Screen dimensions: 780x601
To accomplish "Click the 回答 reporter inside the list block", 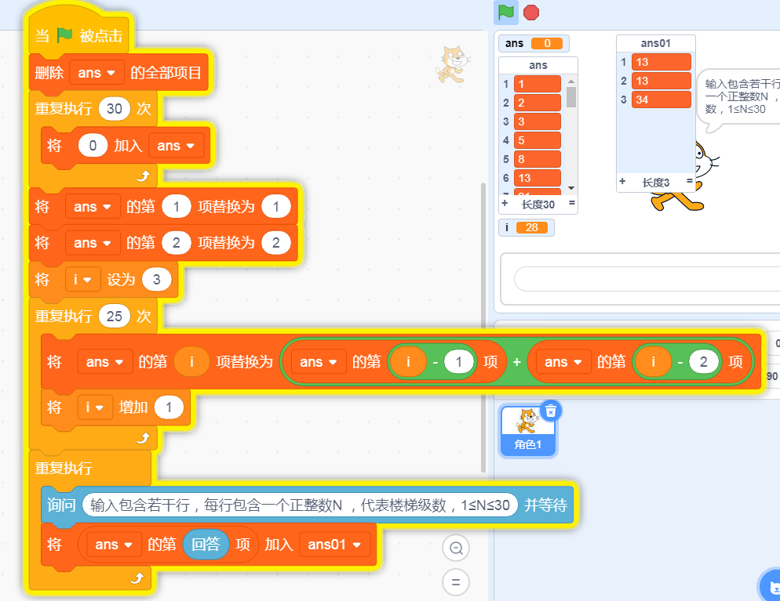I will pos(207,545).
